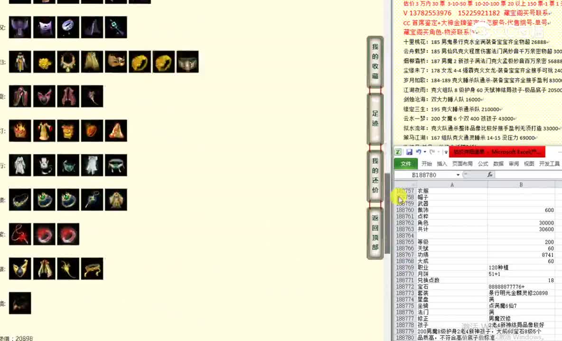Image resolution: width=562 pixels, height=341 pixels.
Task: Click the fx insert function icon
Action: 489,174
